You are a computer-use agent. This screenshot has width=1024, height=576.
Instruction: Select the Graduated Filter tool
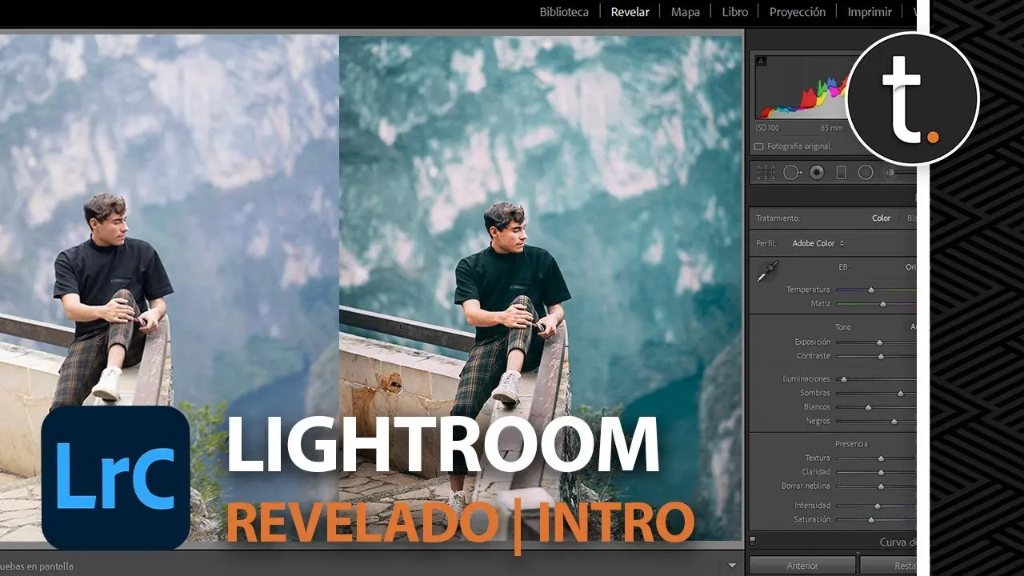tap(841, 172)
